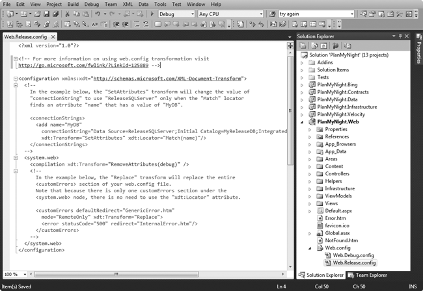Screen dimensions: 423x291
Task: Comment out selected lines icon
Action: [137, 25]
